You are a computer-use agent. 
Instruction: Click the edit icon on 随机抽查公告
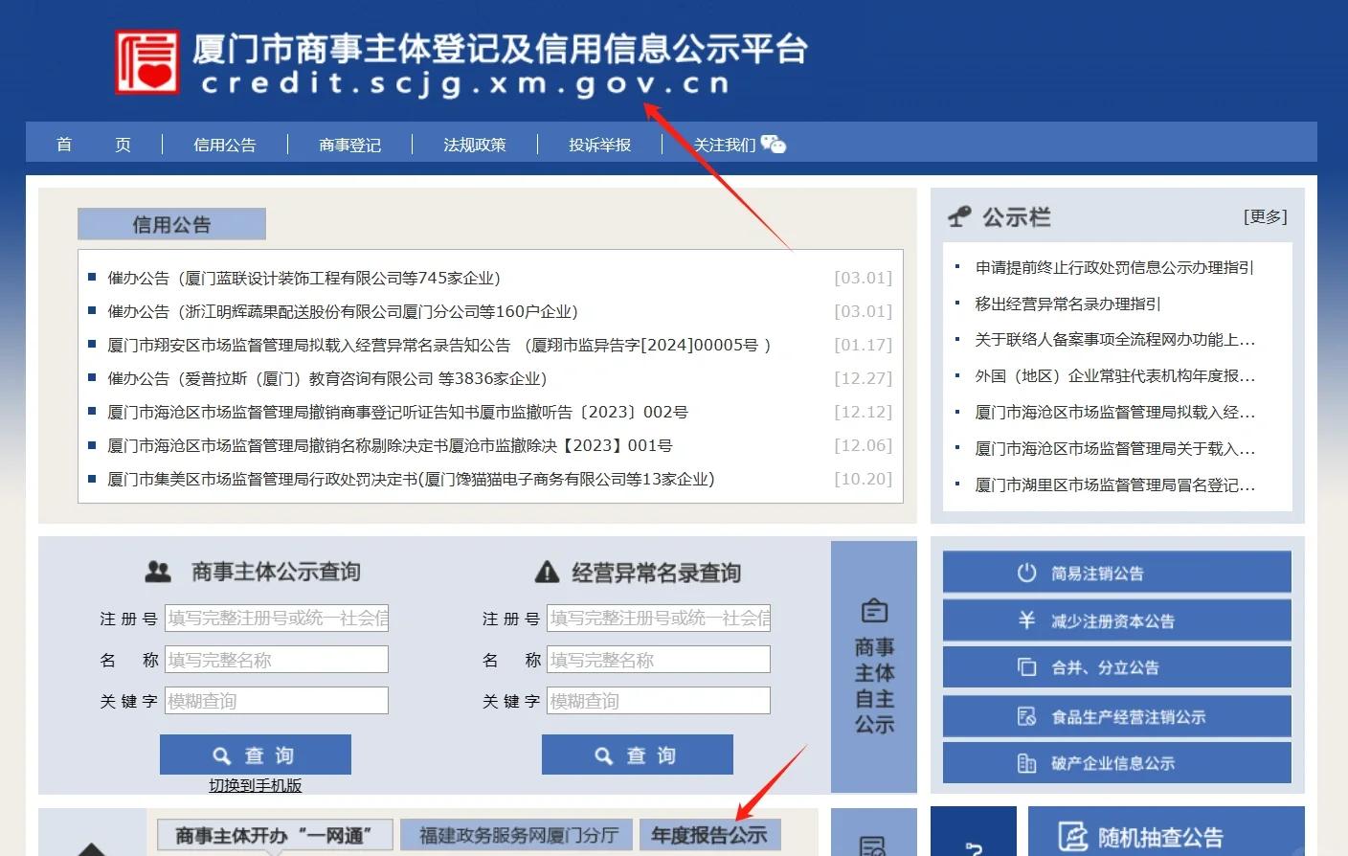tap(1073, 837)
